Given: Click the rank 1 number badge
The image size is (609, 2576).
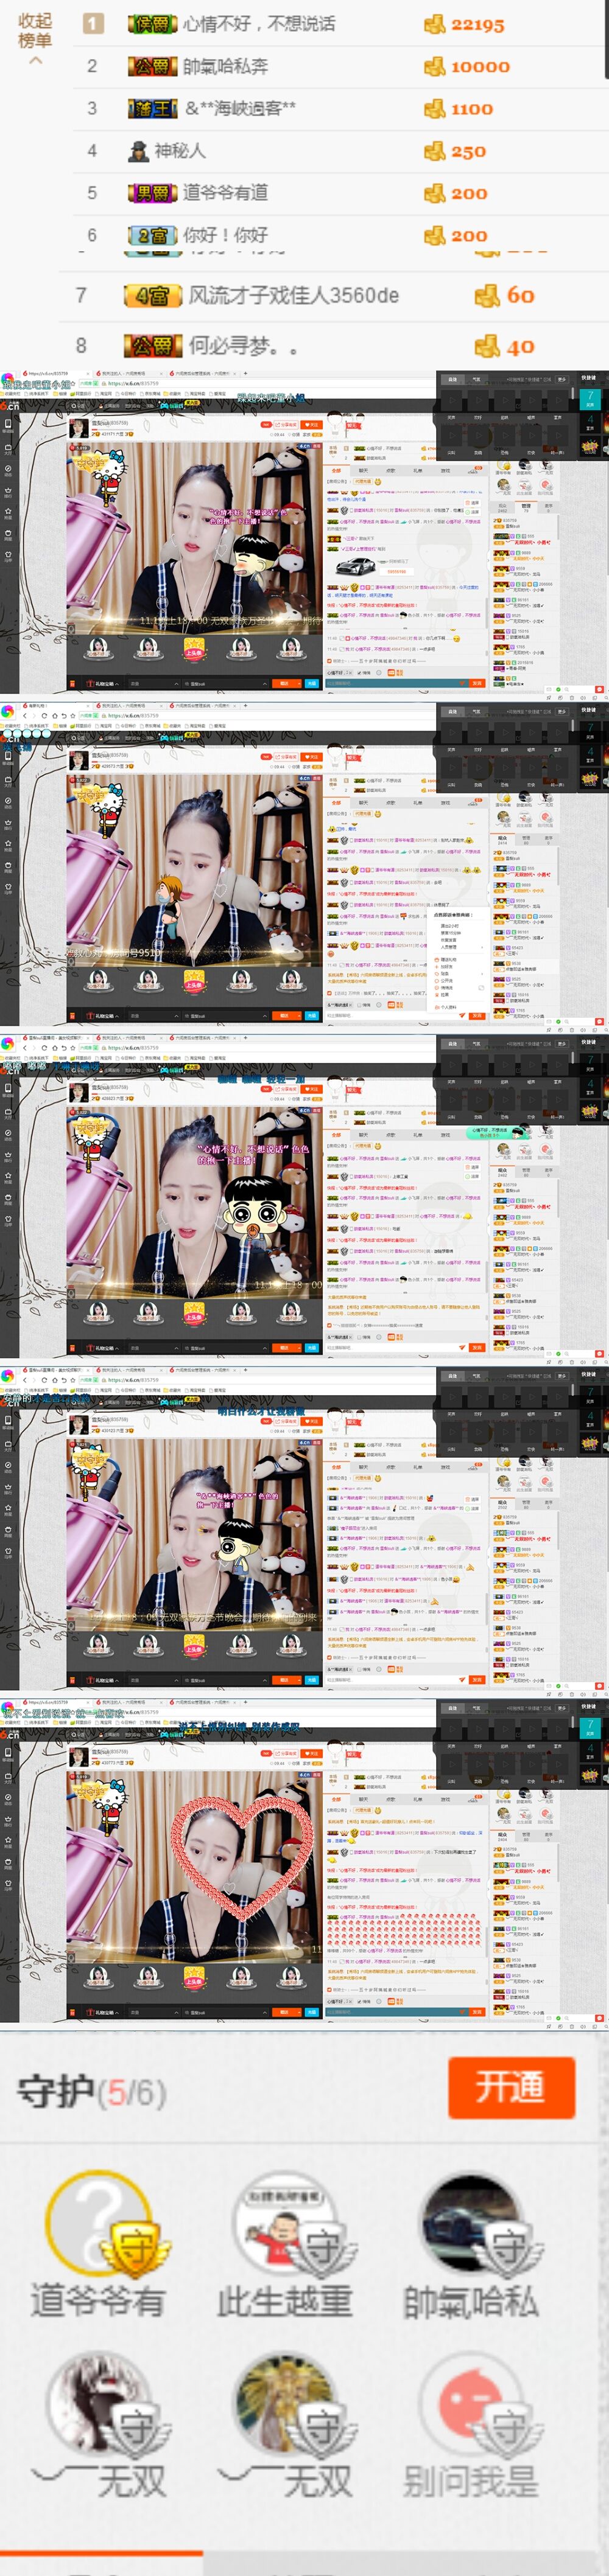Looking at the screenshot, I should tap(92, 24).
